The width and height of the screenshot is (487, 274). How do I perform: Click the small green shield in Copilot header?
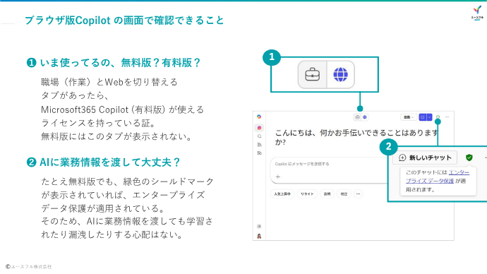coord(438,117)
